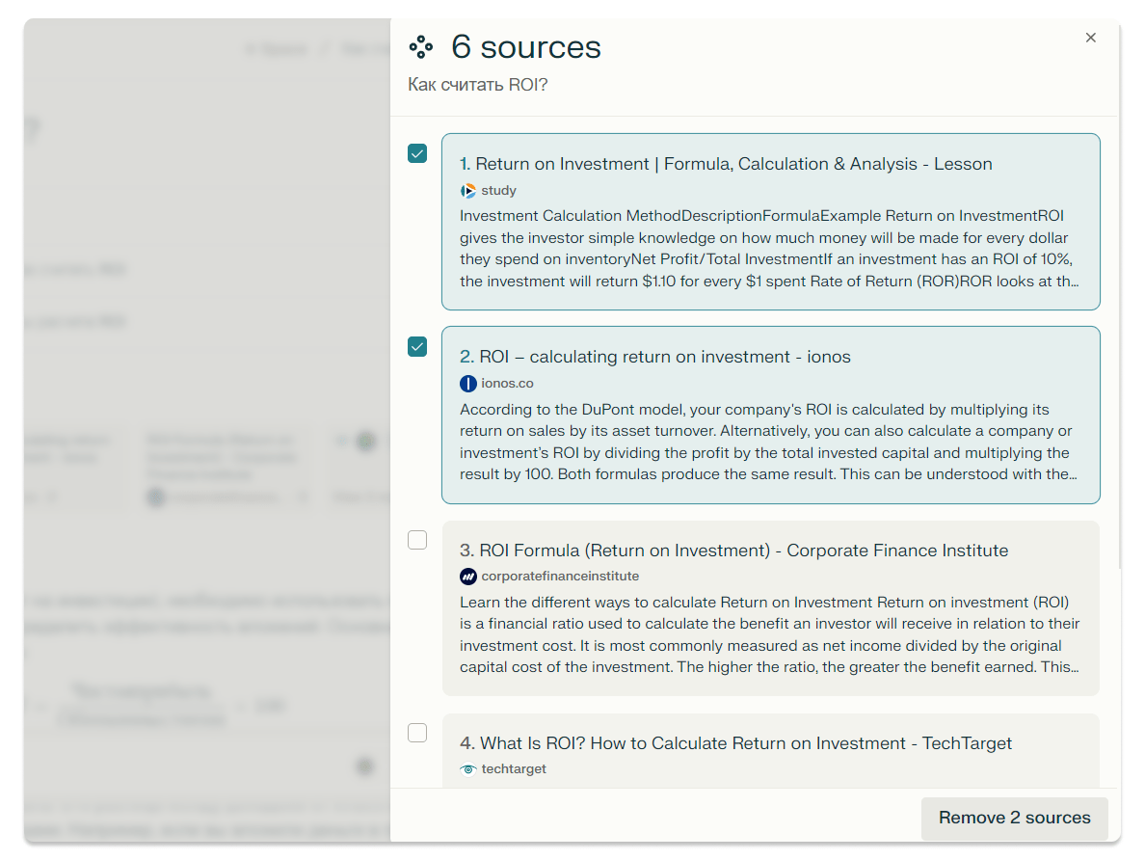Deselect the ionos ROI source checkbox

tap(417, 346)
